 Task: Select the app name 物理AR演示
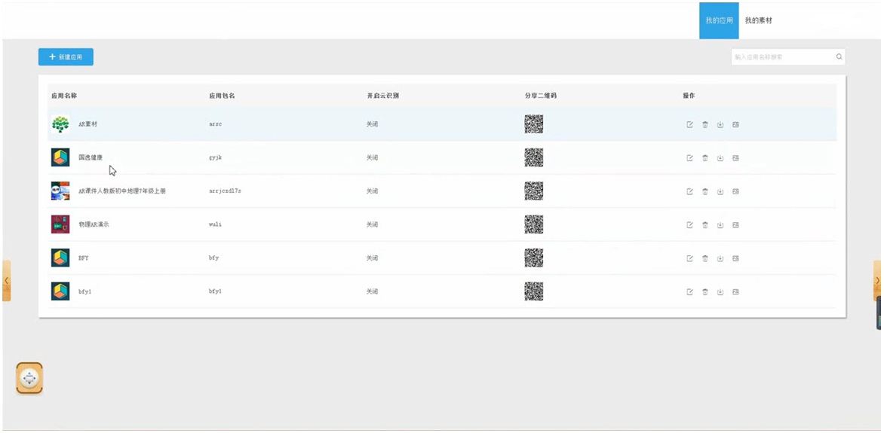point(94,224)
